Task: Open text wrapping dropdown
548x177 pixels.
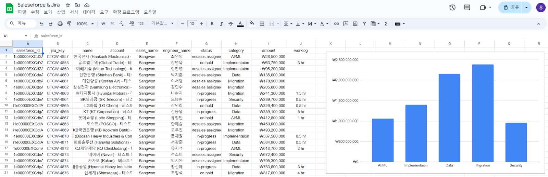Action: 312,24
